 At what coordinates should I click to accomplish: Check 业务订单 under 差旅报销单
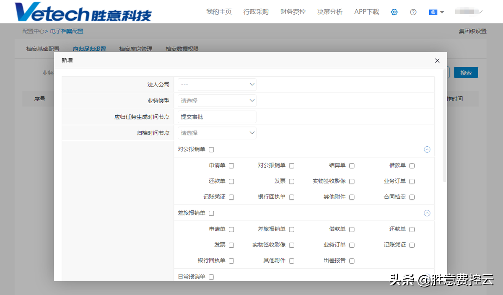pyautogui.click(x=352, y=245)
